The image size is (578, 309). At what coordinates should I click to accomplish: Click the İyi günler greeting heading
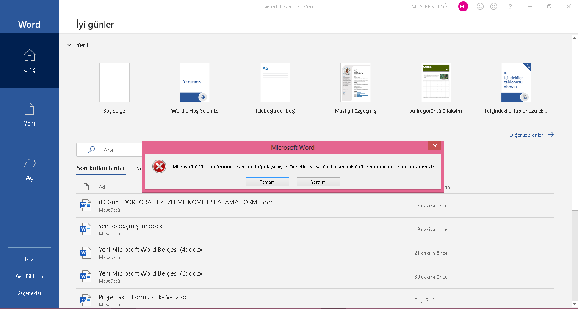95,25
